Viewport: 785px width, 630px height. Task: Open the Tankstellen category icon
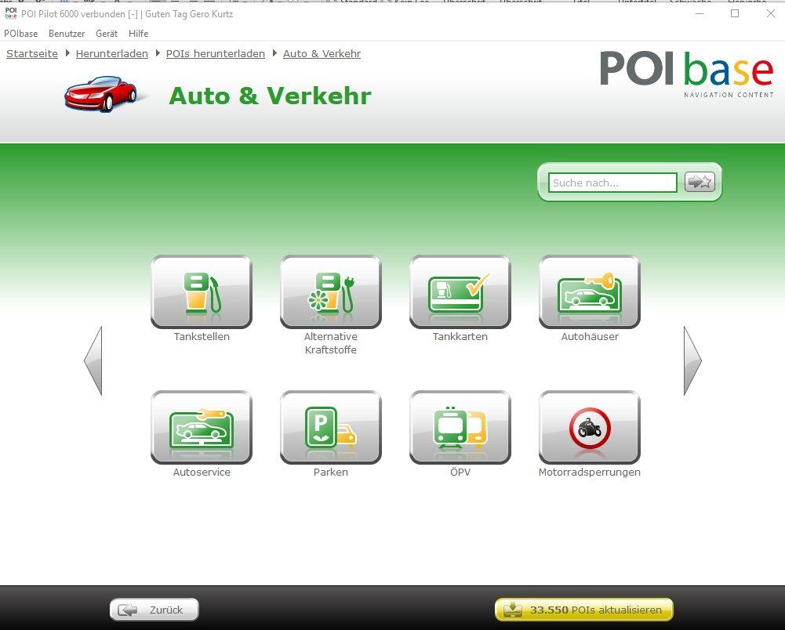(x=202, y=291)
